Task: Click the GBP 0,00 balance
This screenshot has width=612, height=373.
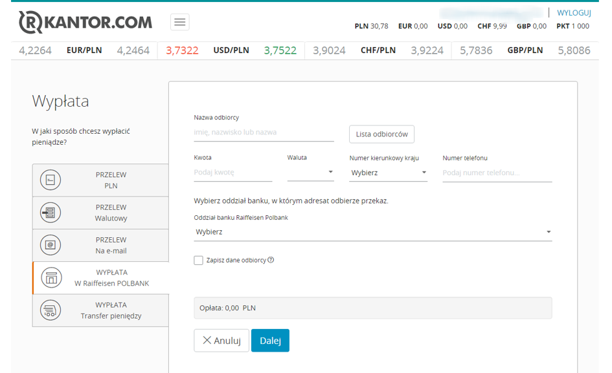Action: [x=531, y=26]
